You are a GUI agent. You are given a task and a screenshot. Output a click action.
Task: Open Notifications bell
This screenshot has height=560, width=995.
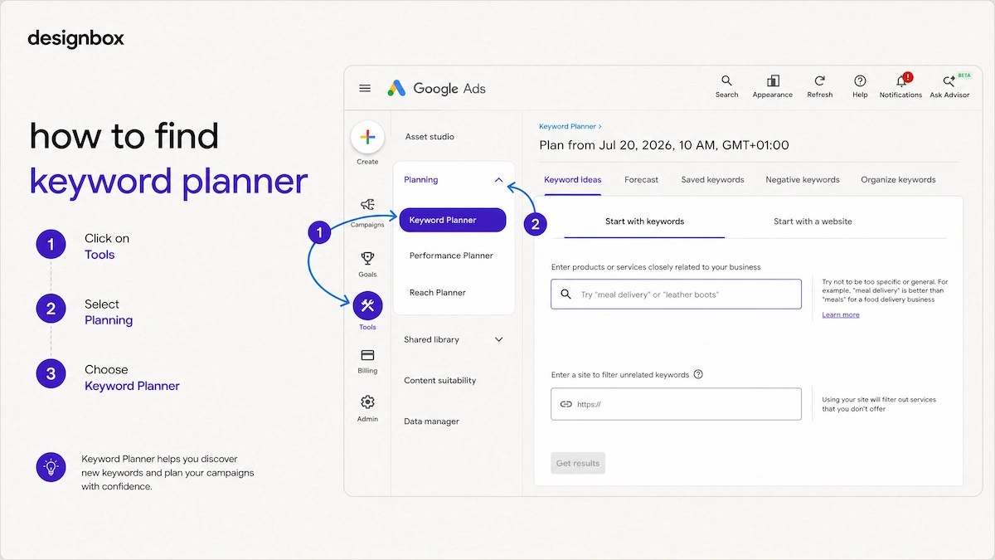(x=900, y=86)
